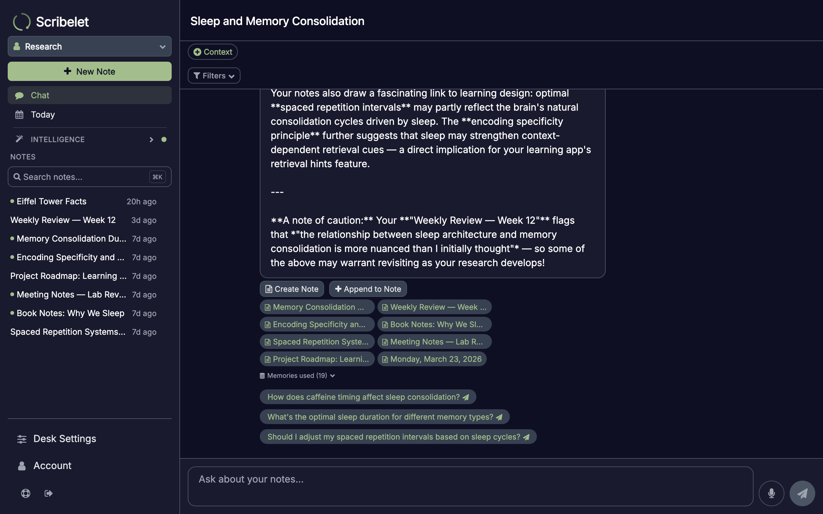
Task: Click the help lifebuoy icon
Action: 25,493
